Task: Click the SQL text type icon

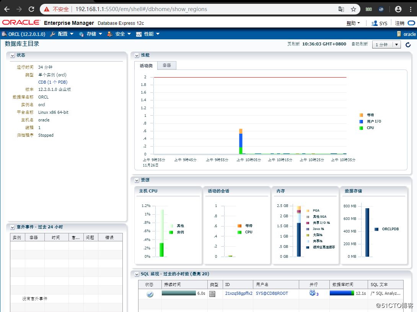Action: point(212,294)
